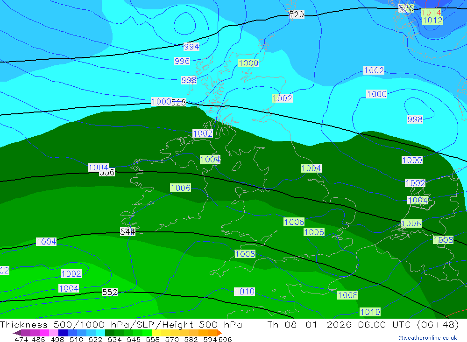Click the 1006 label over western Ireland
Image resolution: width=467 pixels, height=342 pixels.
pos(180,188)
